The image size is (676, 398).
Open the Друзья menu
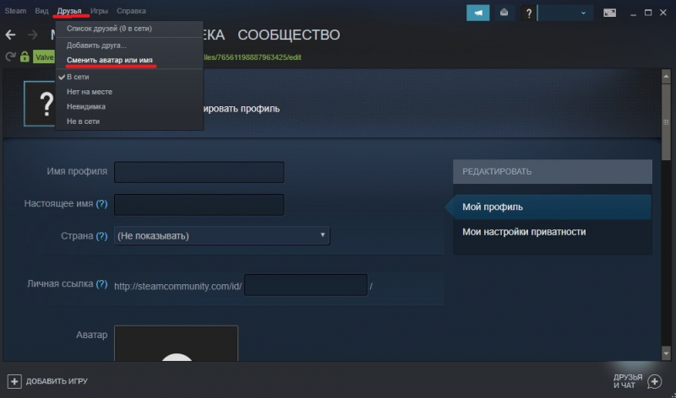(x=69, y=11)
